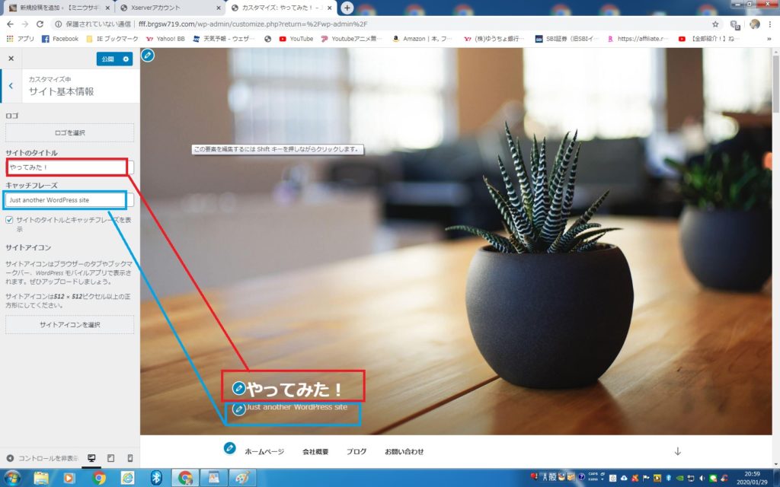Switch to desktop preview mode
Screen dimensions: 780x487
91,458
